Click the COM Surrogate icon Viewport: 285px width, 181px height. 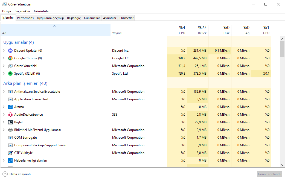[x=10, y=138]
